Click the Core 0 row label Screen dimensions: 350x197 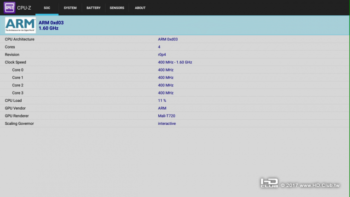(17, 70)
